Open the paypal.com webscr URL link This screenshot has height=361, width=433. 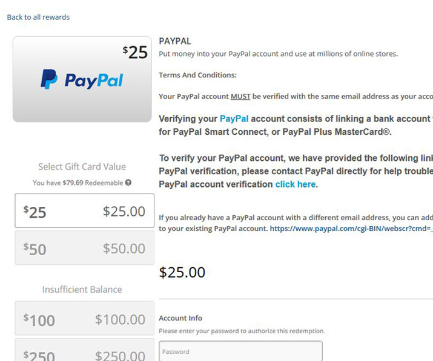point(351,229)
